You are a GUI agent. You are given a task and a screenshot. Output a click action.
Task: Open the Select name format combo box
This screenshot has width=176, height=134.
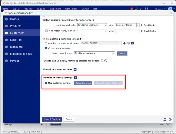[113, 53]
